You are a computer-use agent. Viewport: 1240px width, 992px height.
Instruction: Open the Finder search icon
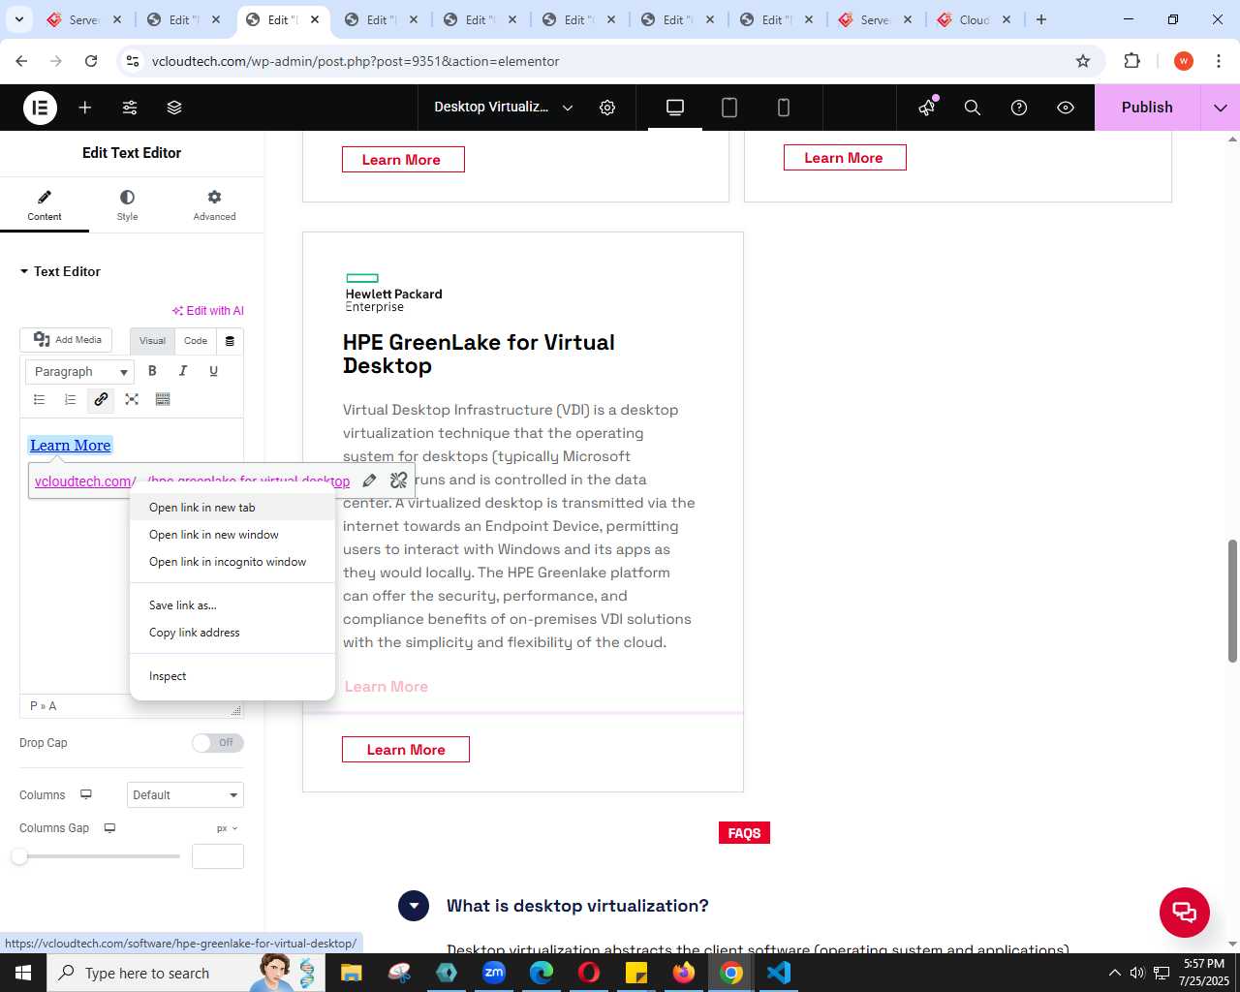pyautogui.click(x=973, y=108)
